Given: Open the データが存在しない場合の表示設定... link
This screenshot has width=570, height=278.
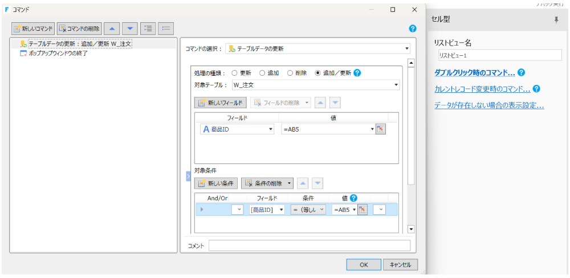Looking at the screenshot, I should coord(489,106).
